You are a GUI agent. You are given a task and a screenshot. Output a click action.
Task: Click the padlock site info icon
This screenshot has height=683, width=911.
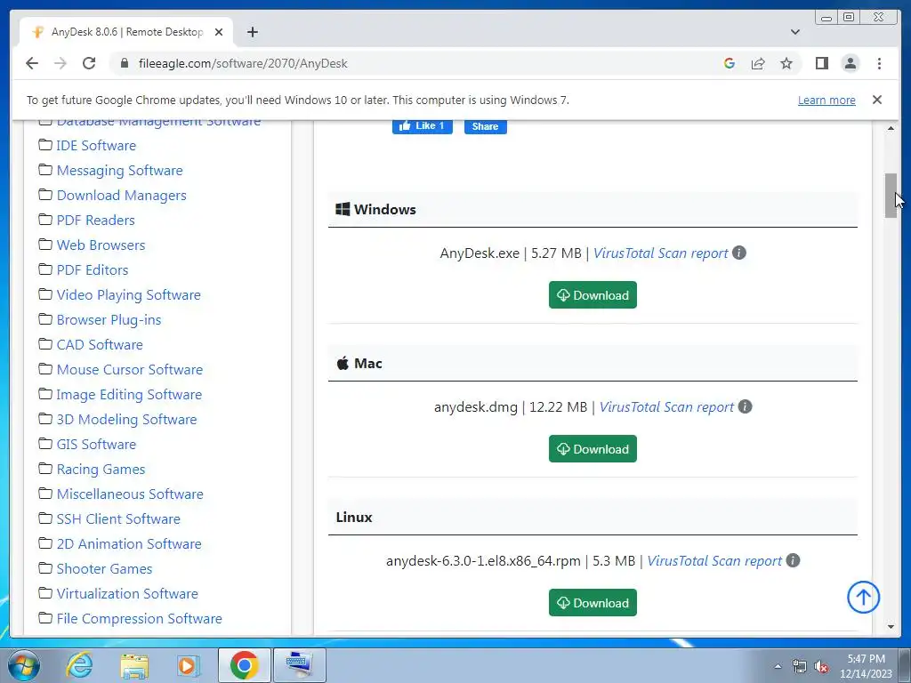124,63
